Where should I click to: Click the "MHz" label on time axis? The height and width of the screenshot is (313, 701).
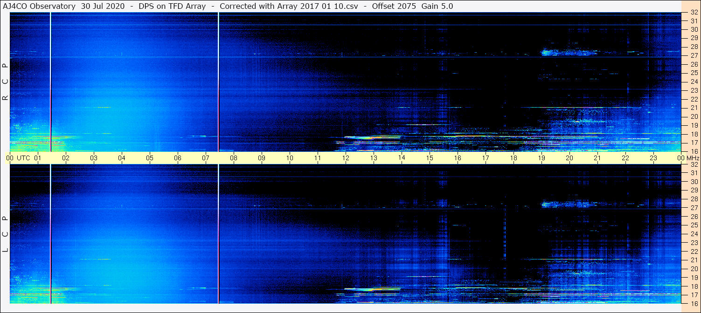(x=692, y=158)
